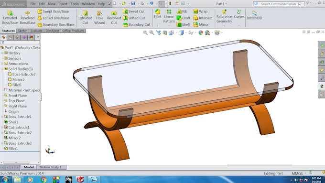Open Reference Geometry dropdown
This screenshot has width=325, height=183.
tap(224, 26)
